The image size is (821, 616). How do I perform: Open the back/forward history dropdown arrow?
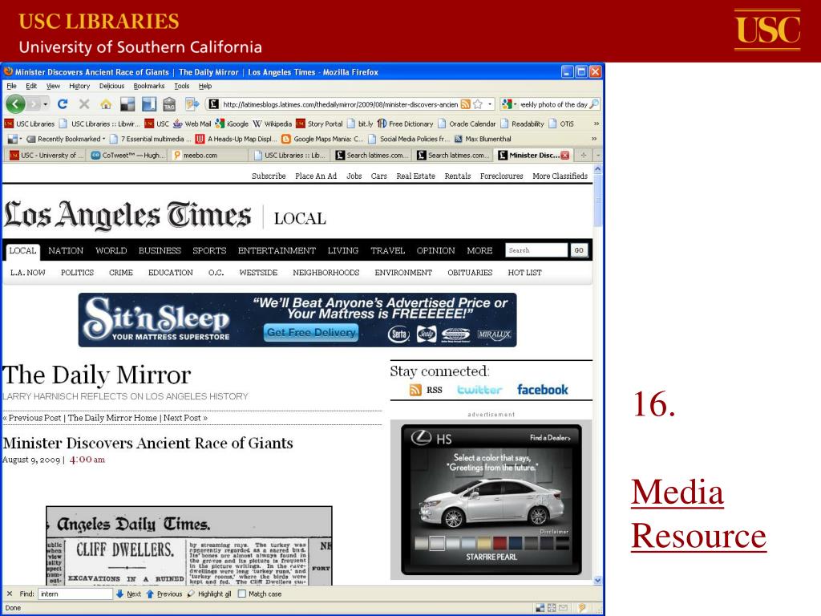46,104
